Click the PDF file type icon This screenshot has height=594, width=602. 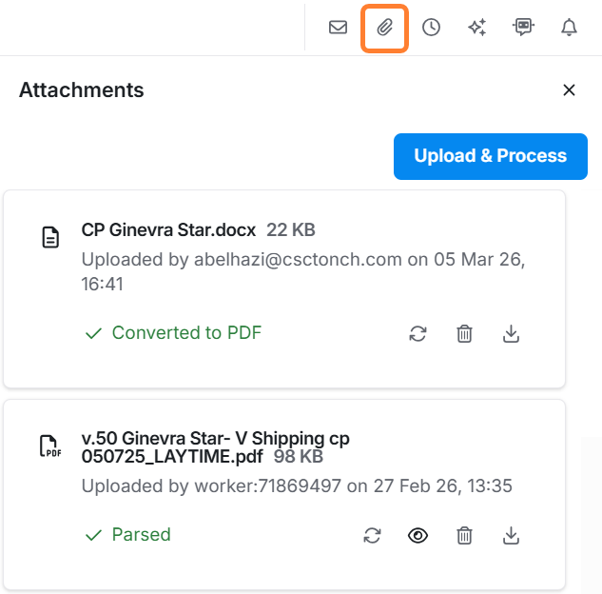click(50, 445)
